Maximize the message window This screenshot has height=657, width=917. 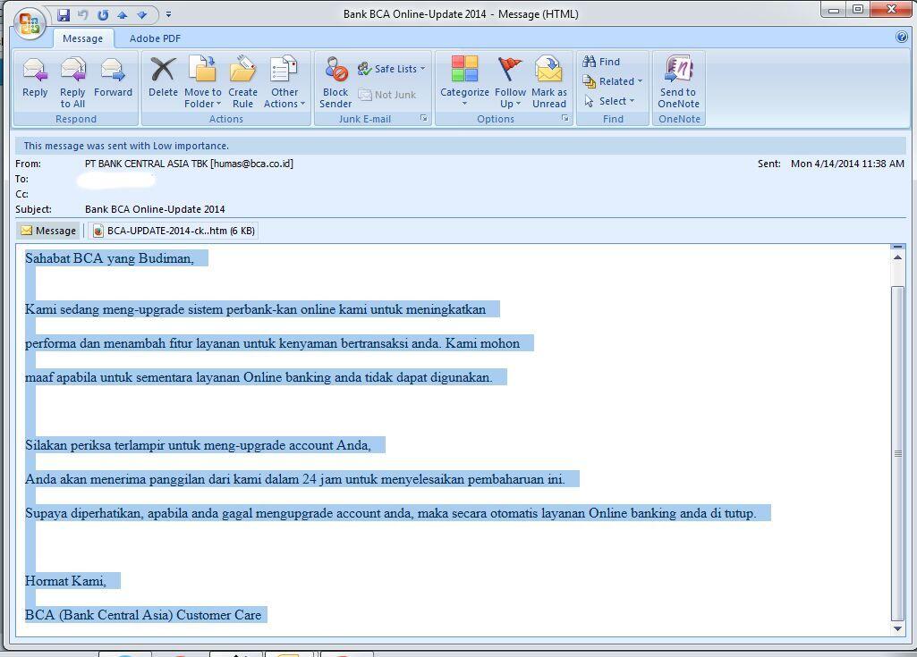[x=858, y=9]
